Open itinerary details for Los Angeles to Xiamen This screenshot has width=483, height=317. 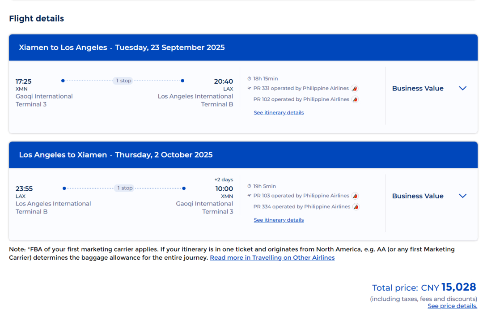(279, 220)
